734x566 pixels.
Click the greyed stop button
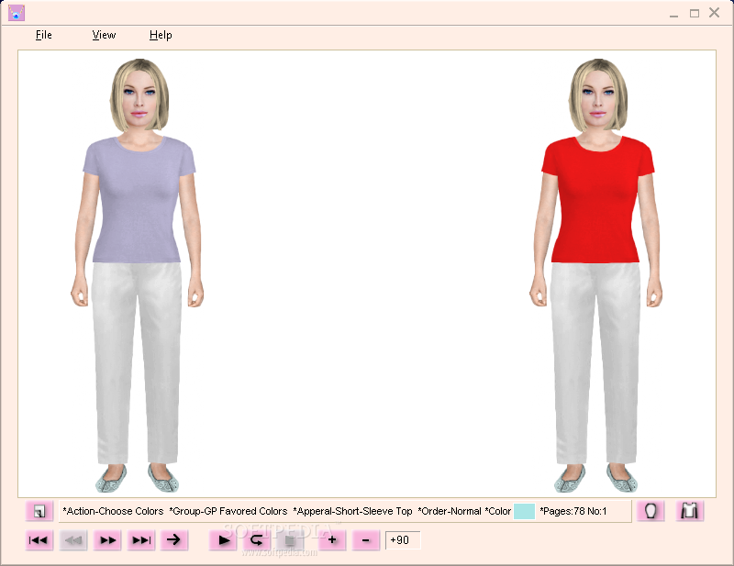coord(290,540)
